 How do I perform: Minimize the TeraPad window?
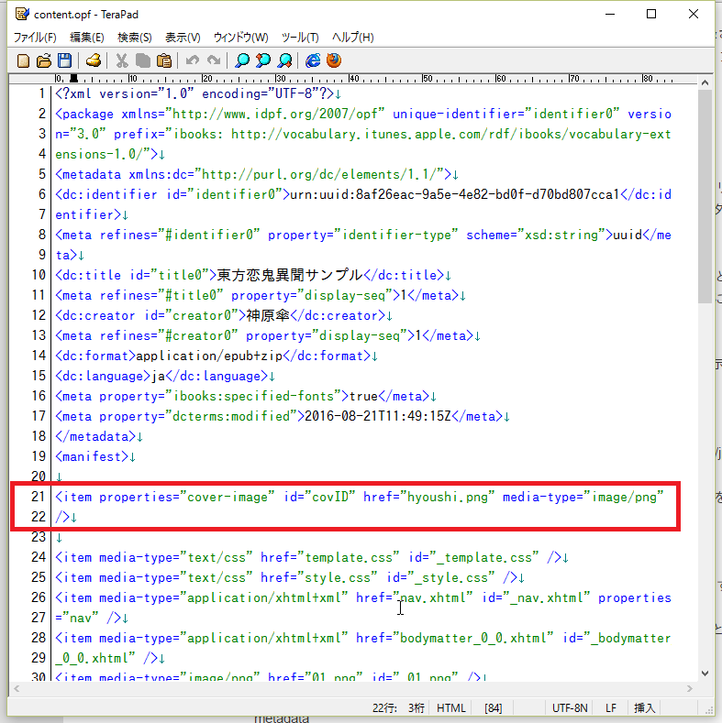(610, 15)
